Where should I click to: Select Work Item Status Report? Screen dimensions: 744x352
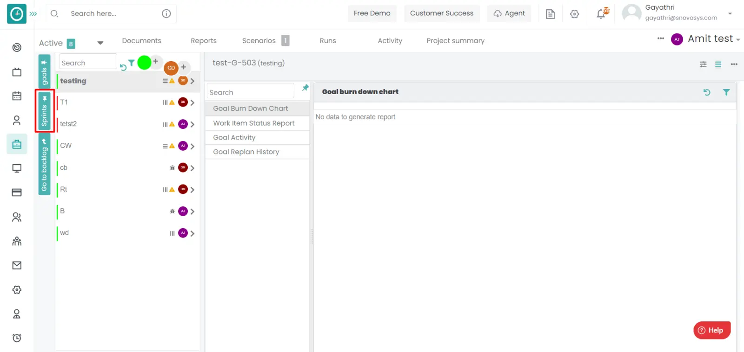[254, 123]
